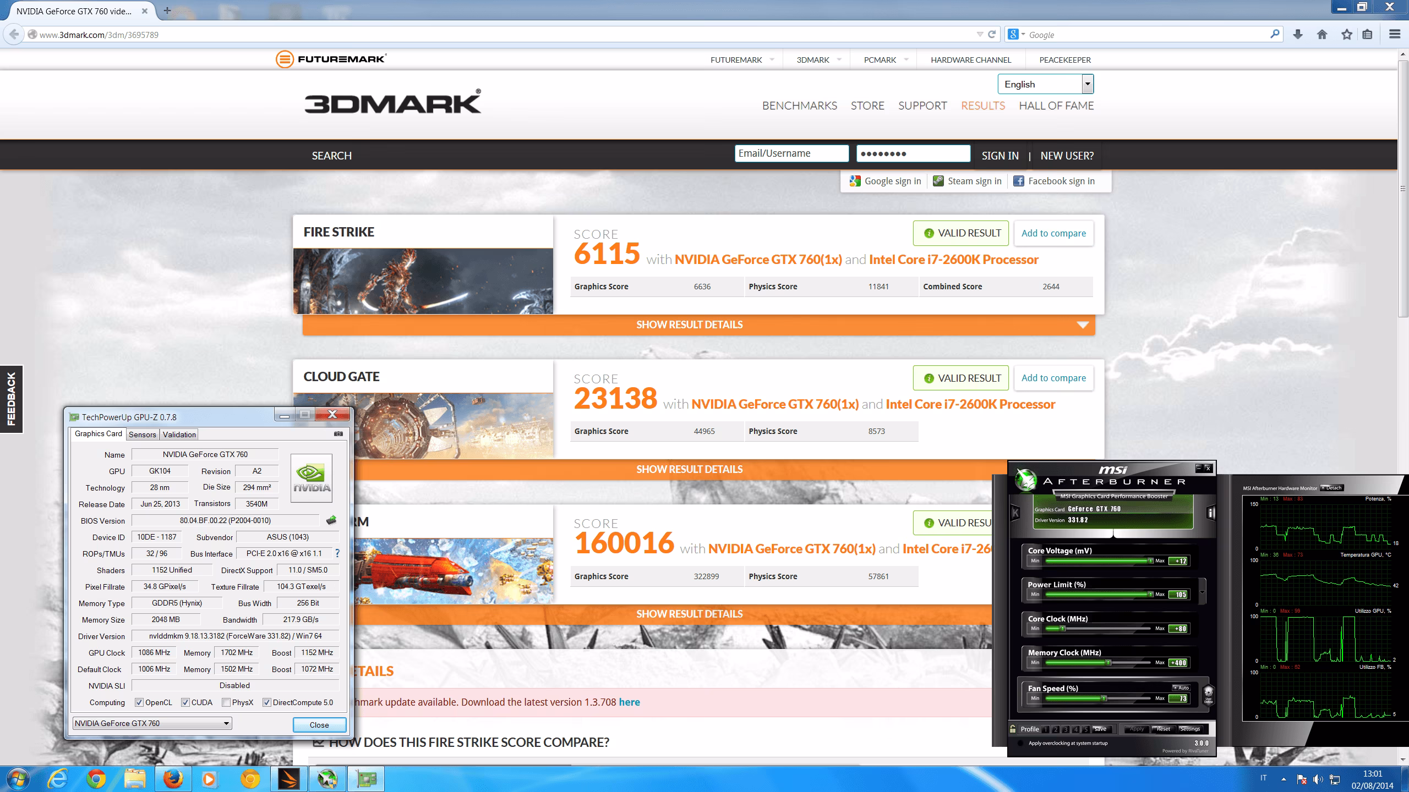The image size is (1409, 792).
Task: Reload the 3DMark page
Action: point(992,35)
